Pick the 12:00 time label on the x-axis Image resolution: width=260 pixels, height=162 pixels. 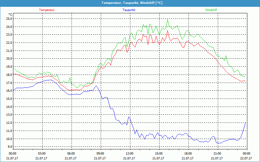[x=130, y=154]
